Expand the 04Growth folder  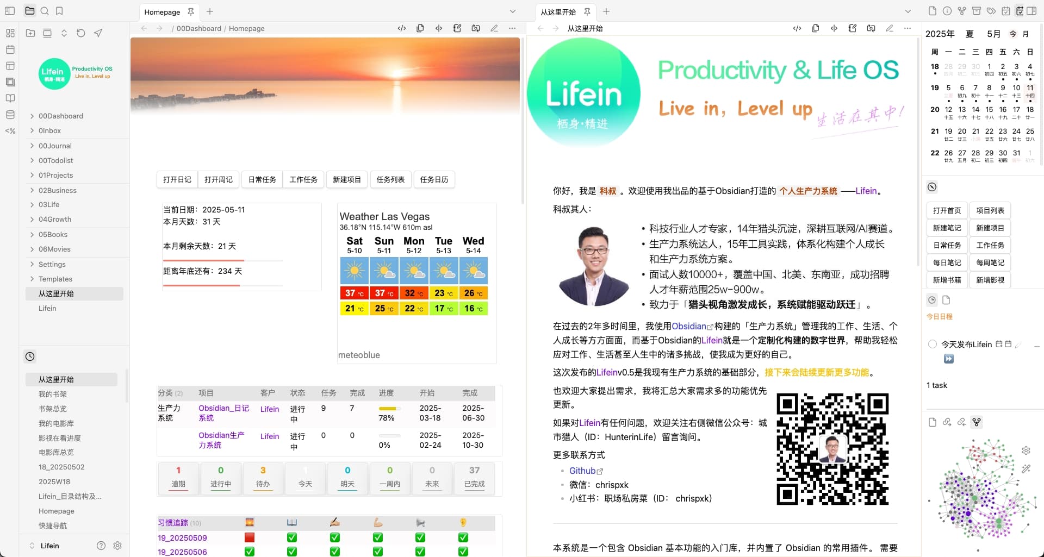pos(32,219)
